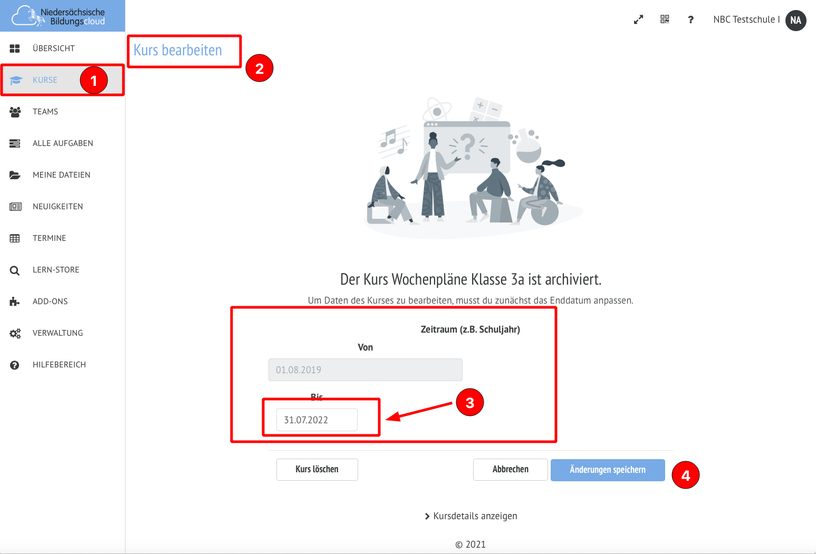Click the fullscreen expand arrows icon

pos(638,20)
